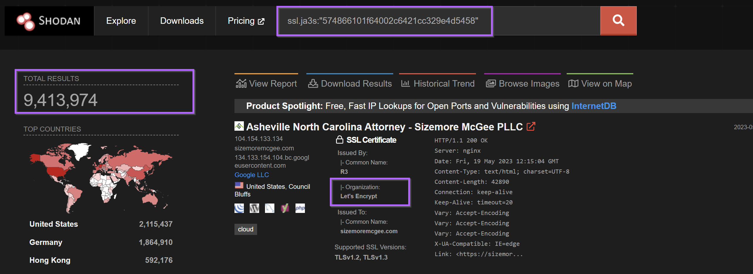This screenshot has width=753, height=274.
Task: Click the Keep-Alive: timeout=20 header line
Action: tap(473, 202)
